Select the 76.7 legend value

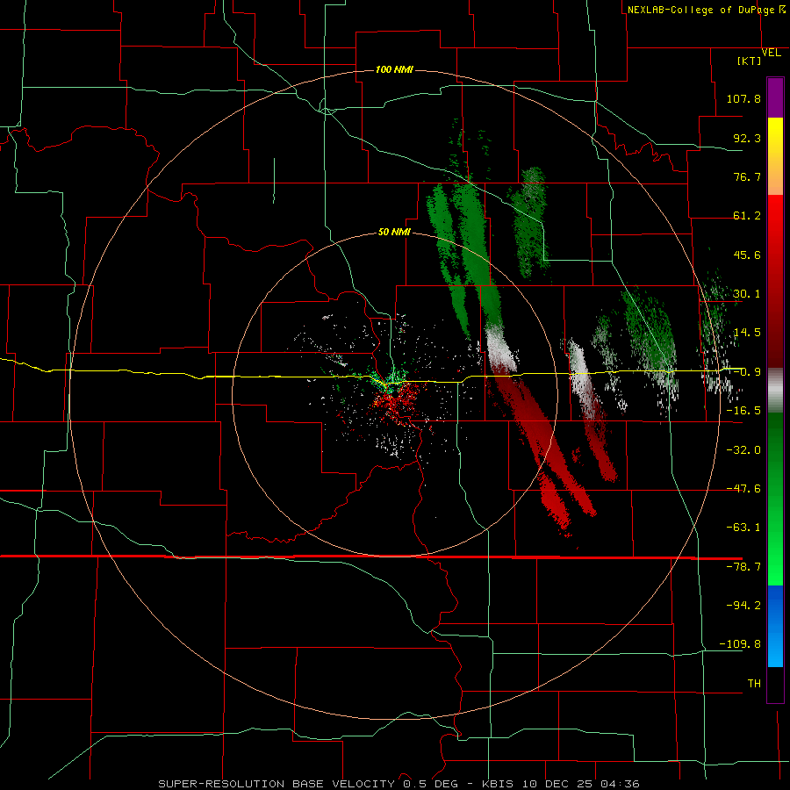click(747, 176)
